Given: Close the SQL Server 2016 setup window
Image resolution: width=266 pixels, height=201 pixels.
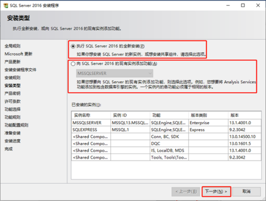Looking at the screenshot, I should [x=258, y=5].
